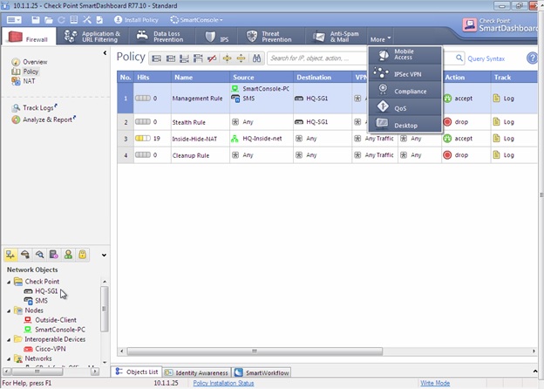Select Users and Administrators icon
This screenshot has width=544, height=389.
(68, 255)
